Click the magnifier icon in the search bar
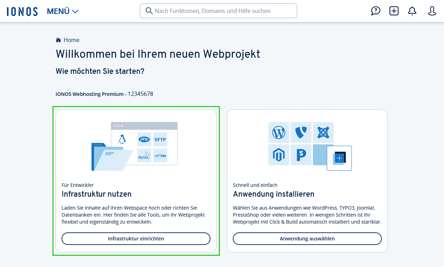The image size is (444, 267). (149, 11)
